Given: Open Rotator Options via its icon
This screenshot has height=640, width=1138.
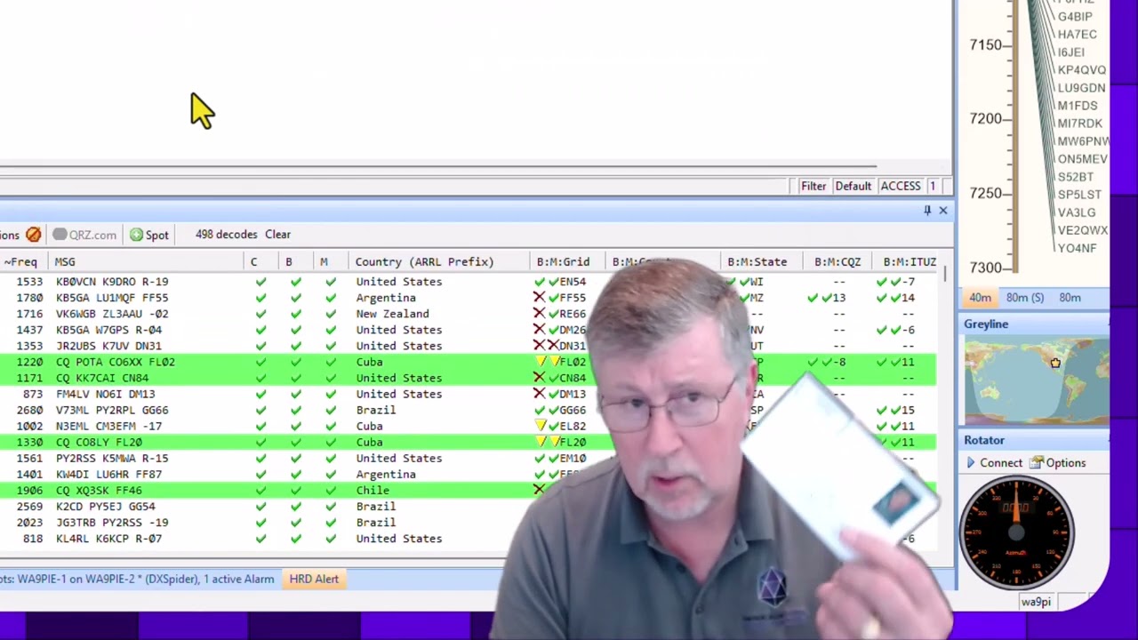Looking at the screenshot, I should [1036, 463].
